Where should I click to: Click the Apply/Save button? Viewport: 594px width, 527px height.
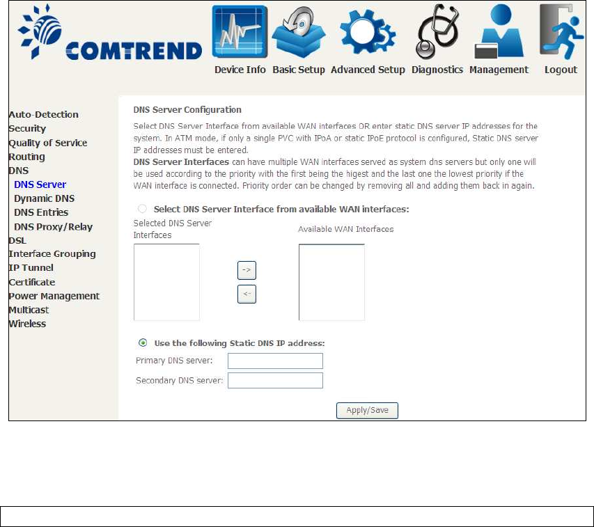pos(367,411)
